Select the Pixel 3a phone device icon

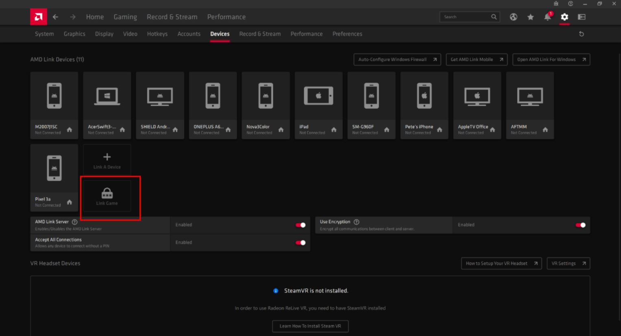54,168
